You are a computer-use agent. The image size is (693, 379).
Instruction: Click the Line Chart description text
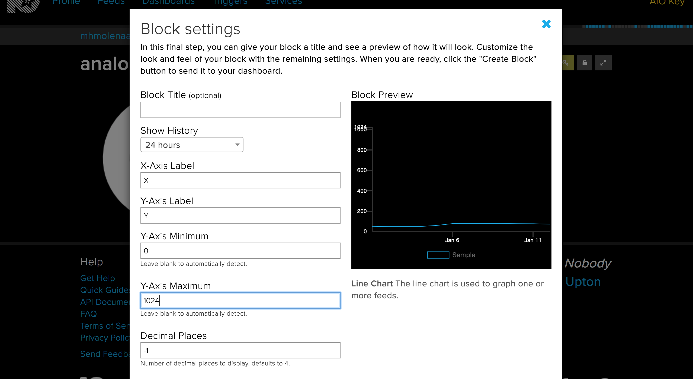[447, 289]
